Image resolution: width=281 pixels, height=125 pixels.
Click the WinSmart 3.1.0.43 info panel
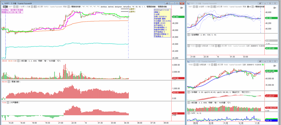click(162, 23)
